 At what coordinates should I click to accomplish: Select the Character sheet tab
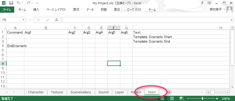pyautogui.click(x=36, y=92)
